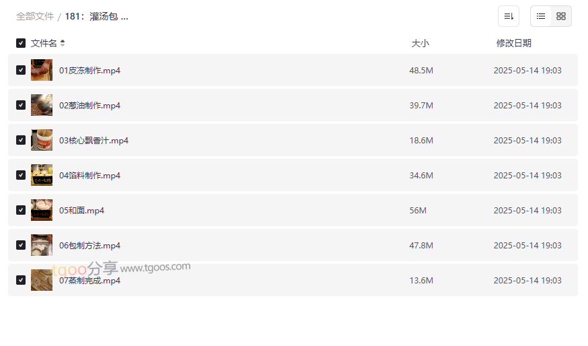The width and height of the screenshot is (588, 346).
Task: Uncheck the 03核心飘香汁.mp4 checkbox
Action: point(21,140)
